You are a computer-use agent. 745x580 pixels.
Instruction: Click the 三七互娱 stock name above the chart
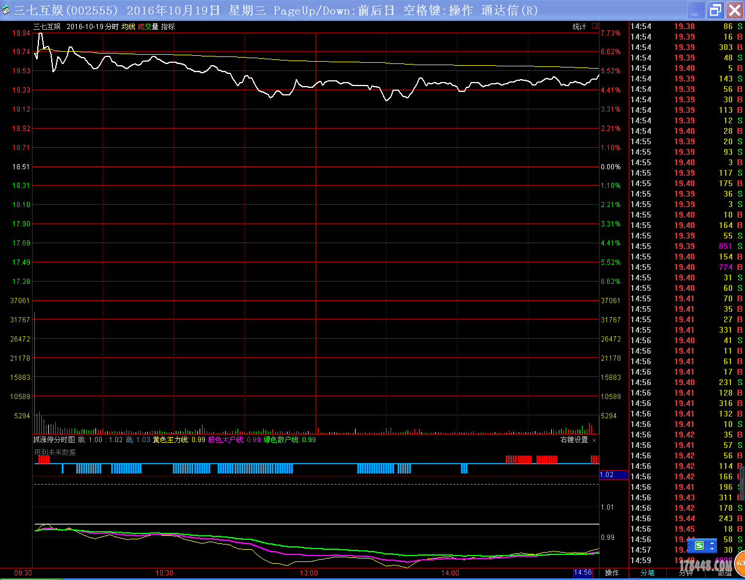point(47,27)
